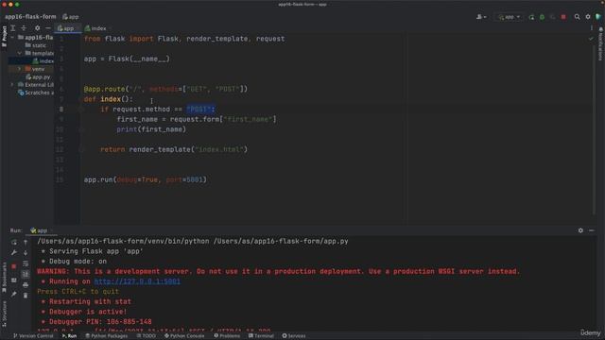Viewport: 605px width, 340px height.
Task: Hide the Run panel with minus icon
Action: click(x=592, y=230)
